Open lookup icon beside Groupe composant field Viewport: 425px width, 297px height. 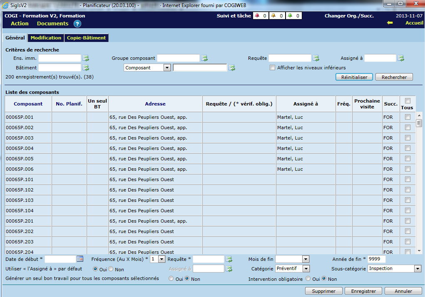[x=204, y=58]
